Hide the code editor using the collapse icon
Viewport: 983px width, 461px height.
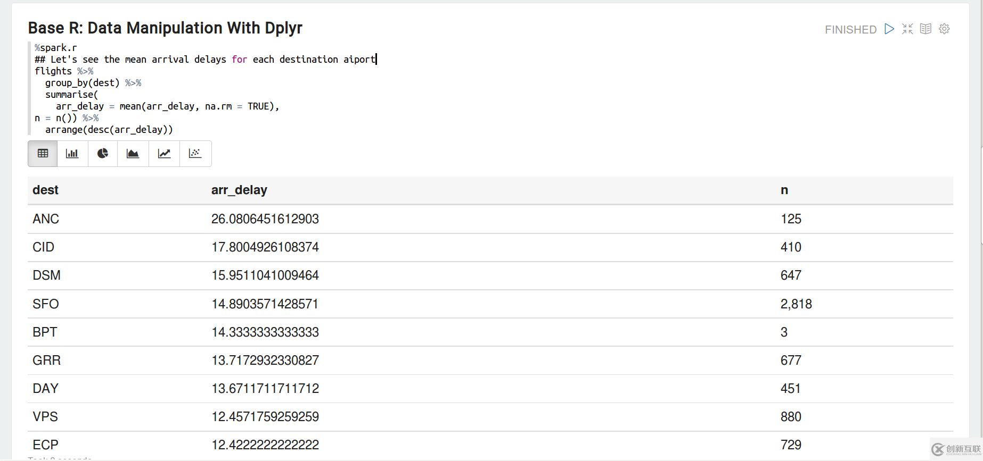907,29
